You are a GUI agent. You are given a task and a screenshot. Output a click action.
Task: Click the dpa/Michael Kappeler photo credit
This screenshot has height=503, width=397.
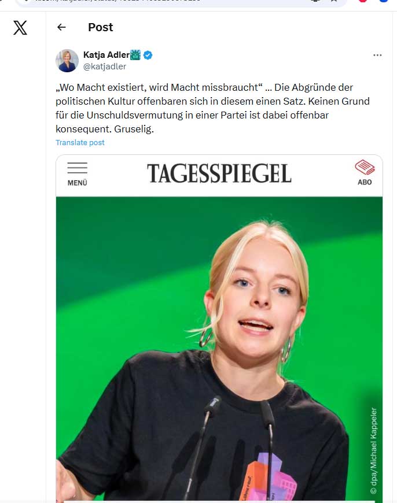373,450
